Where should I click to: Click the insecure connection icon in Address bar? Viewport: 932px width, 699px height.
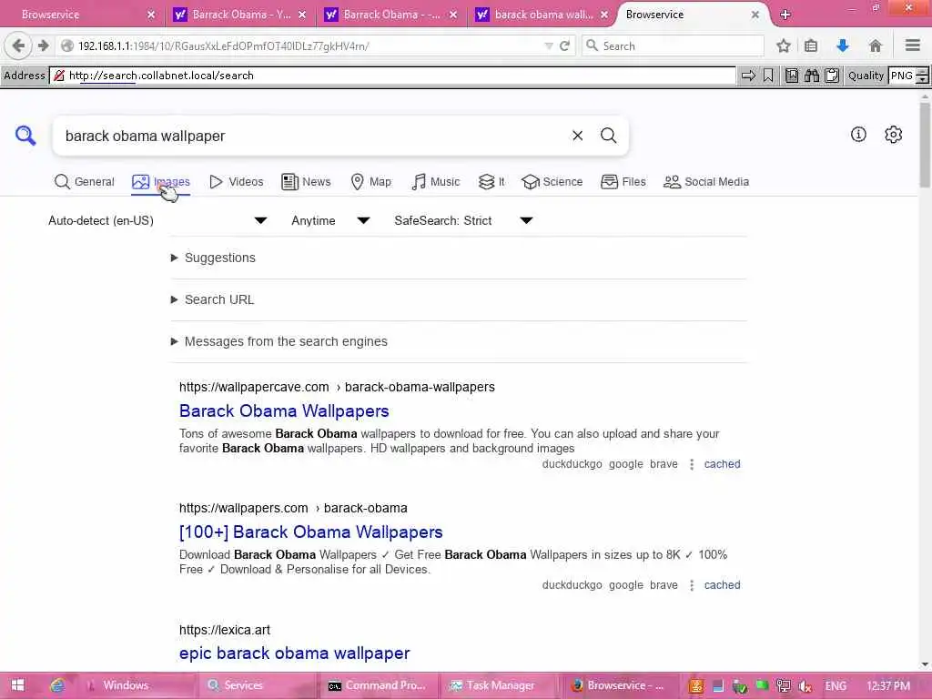pyautogui.click(x=59, y=76)
